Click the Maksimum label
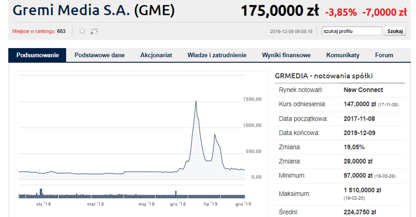 pyautogui.click(x=294, y=194)
